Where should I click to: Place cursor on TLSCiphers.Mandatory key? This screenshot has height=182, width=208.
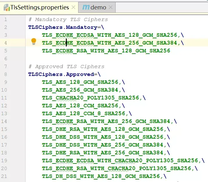tap(63, 27)
